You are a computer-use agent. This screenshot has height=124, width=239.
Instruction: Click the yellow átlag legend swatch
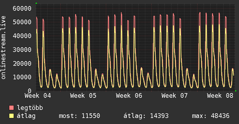tap(11, 116)
